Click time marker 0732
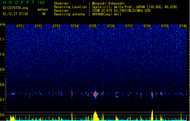Viewport: 190px width, 121px height. (x=38, y=26)
